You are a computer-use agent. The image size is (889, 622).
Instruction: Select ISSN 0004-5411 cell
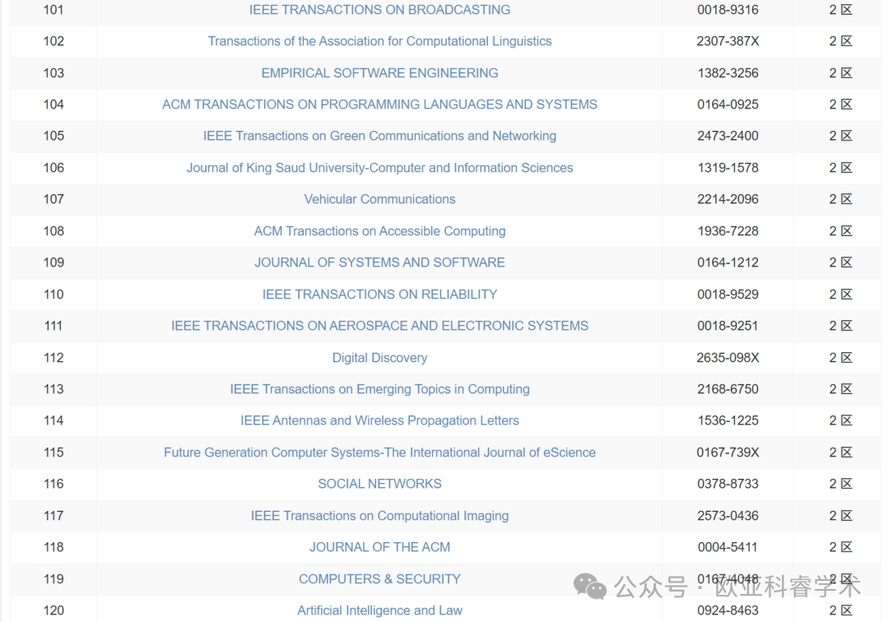[728, 547]
